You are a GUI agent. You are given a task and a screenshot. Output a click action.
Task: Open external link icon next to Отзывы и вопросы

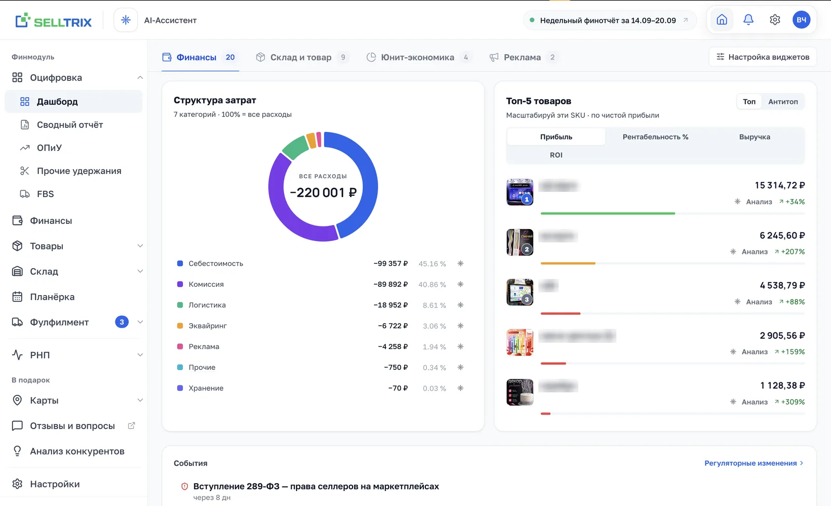pos(131,425)
